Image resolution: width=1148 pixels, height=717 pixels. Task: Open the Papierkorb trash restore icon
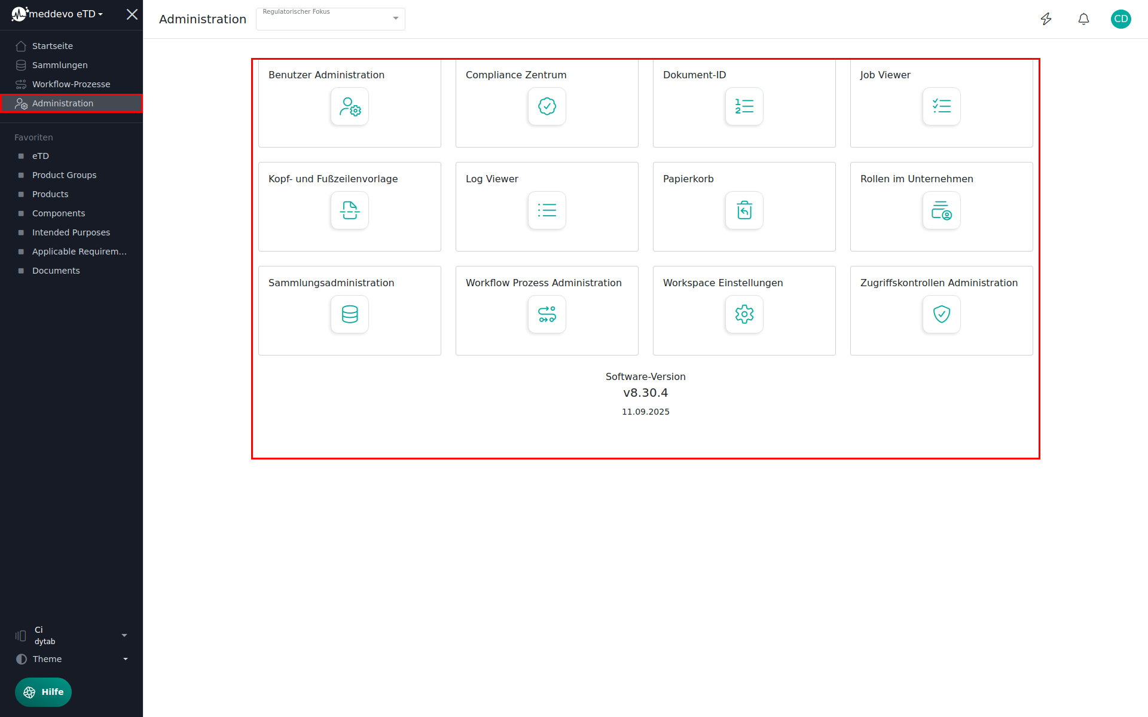(744, 210)
